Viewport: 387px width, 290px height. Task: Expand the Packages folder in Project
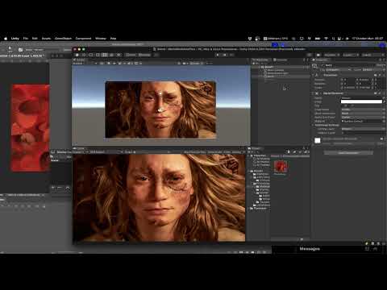(249, 209)
